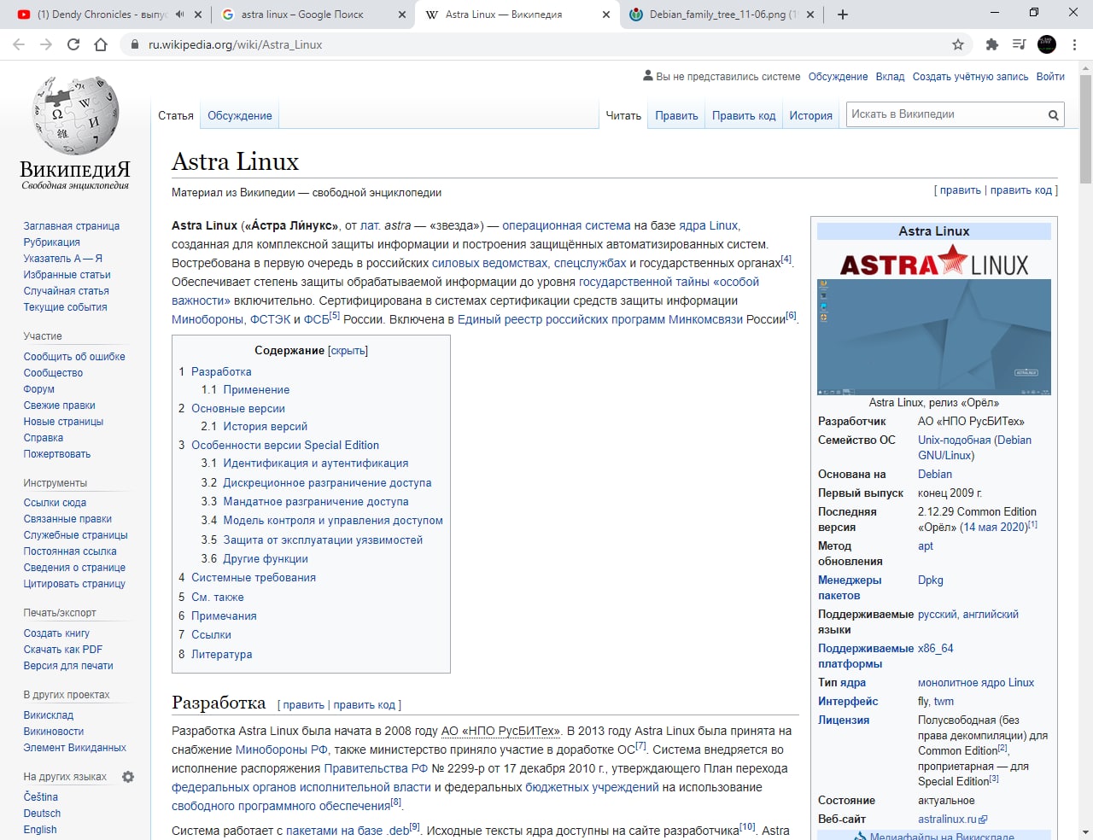This screenshot has width=1093, height=840.
Task: Switch to the astra linux Google search tab
Action: [303, 15]
